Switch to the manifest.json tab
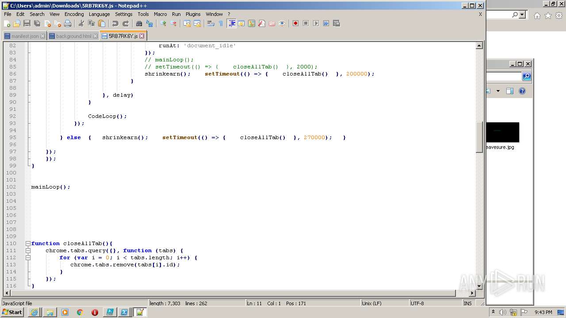The width and height of the screenshot is (566, 318). [x=25, y=36]
